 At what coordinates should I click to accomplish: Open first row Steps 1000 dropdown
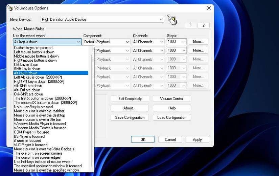(x=177, y=42)
